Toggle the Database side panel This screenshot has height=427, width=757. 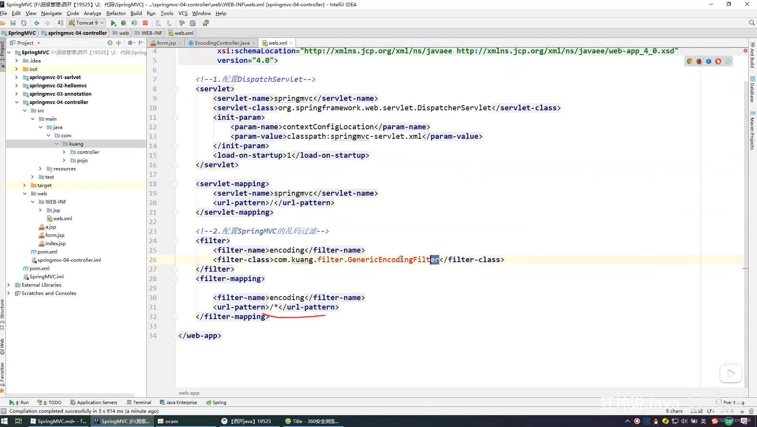752,90
